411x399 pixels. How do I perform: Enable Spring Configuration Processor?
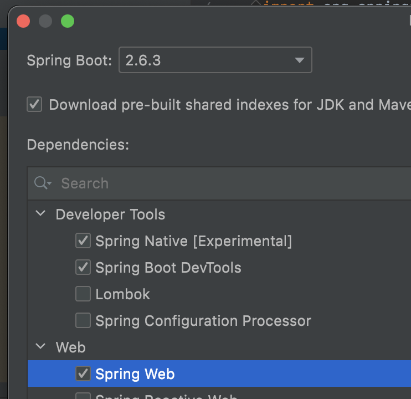click(83, 320)
